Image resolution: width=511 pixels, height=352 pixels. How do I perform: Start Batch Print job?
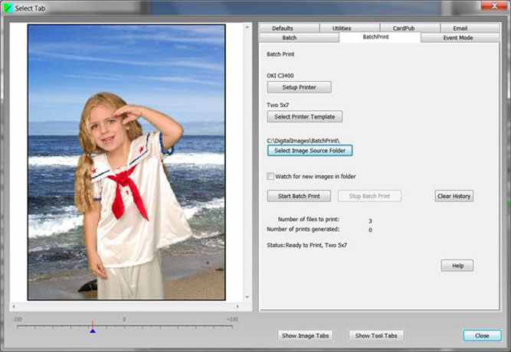(298, 197)
